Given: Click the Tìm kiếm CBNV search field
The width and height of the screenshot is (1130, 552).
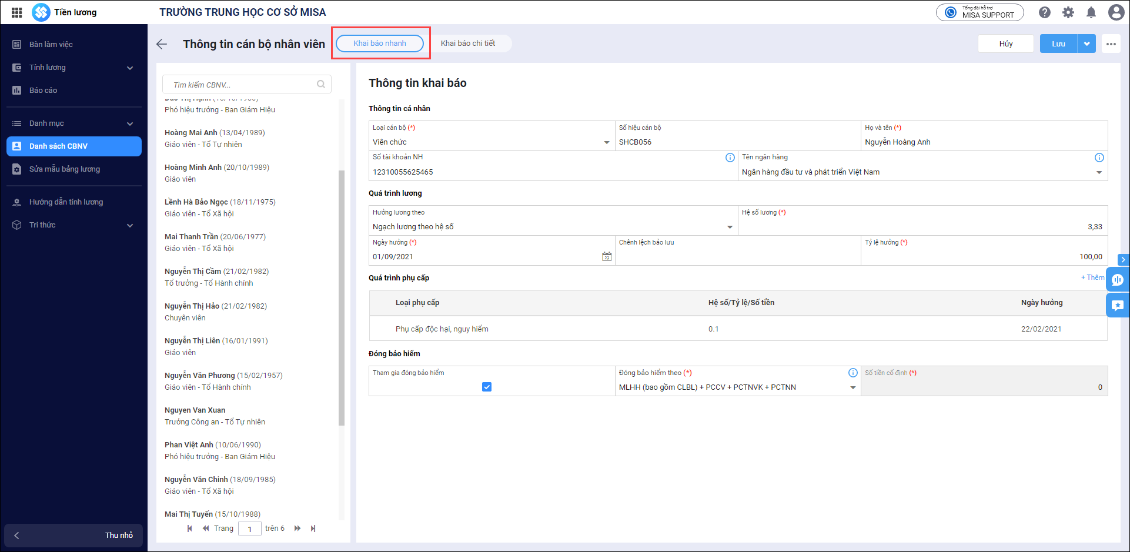Looking at the screenshot, I should (x=247, y=84).
